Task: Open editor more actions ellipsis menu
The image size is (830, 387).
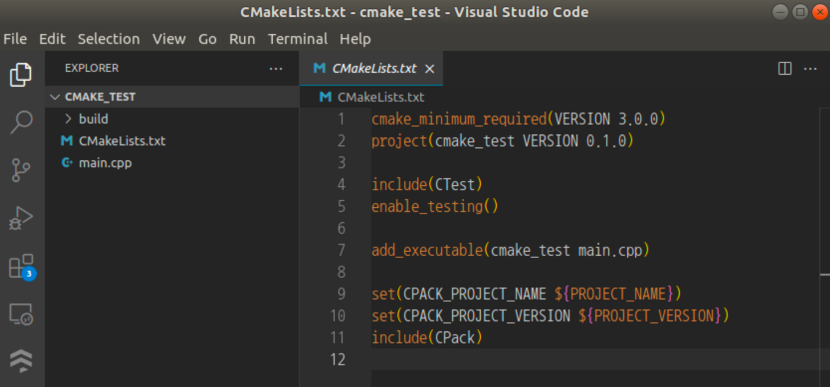Action: 810,68
